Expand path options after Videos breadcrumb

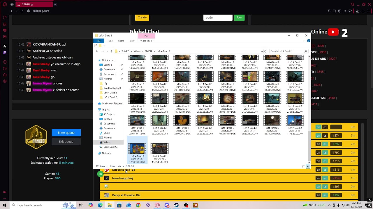click(142, 51)
